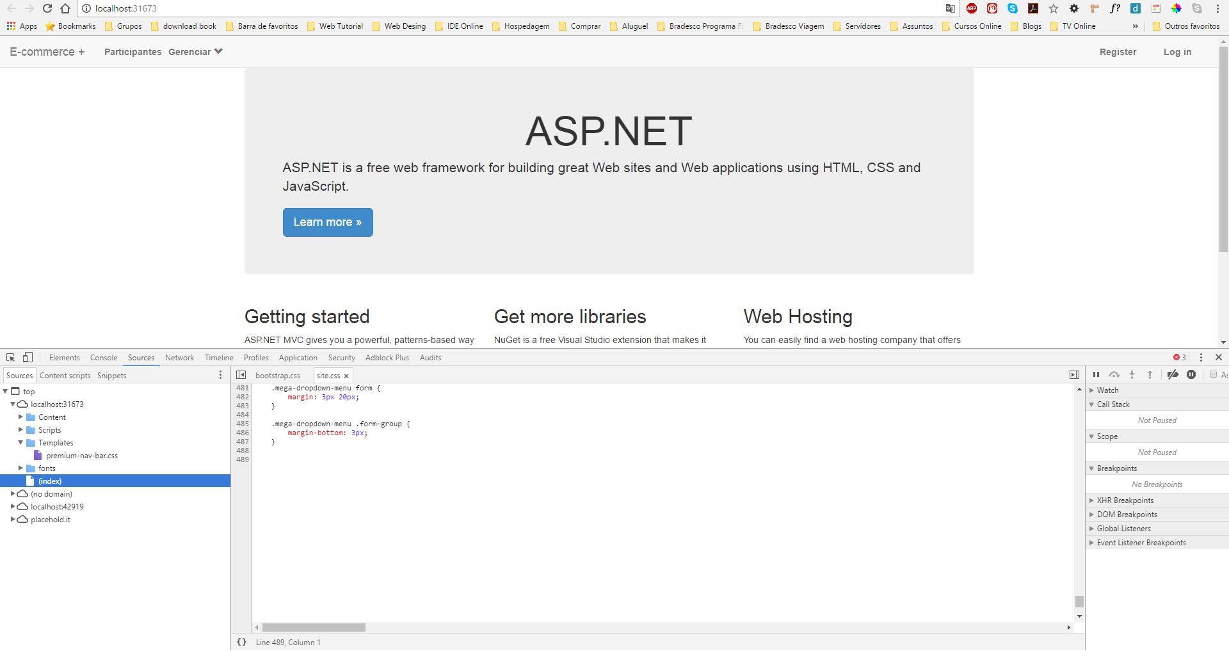
Task: Click the step over function call icon
Action: click(x=1114, y=375)
